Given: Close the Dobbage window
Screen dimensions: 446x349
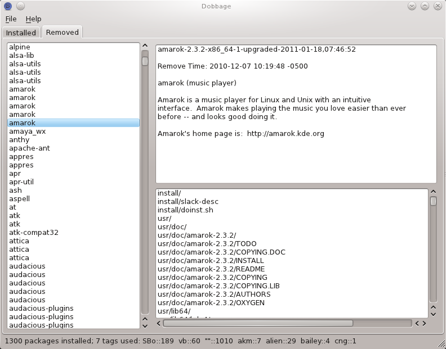Looking at the screenshot, I should [438, 6].
